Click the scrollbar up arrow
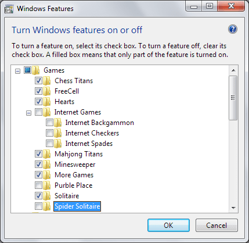This screenshot has height=243, width=249. tap(233, 70)
